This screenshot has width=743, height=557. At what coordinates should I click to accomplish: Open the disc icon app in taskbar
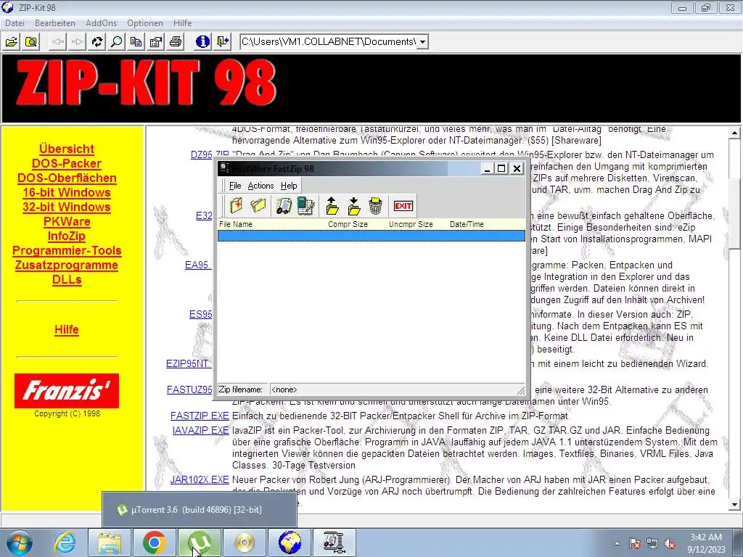[244, 542]
